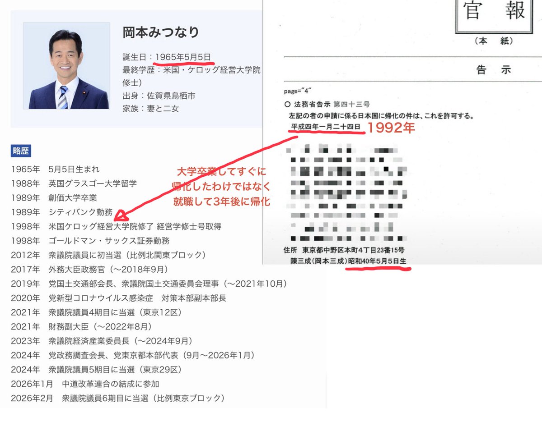Image resolution: width=542 pixels, height=440 pixels.
Task: Click the 法務省告示 第四十三号 line
Action: pos(327,104)
